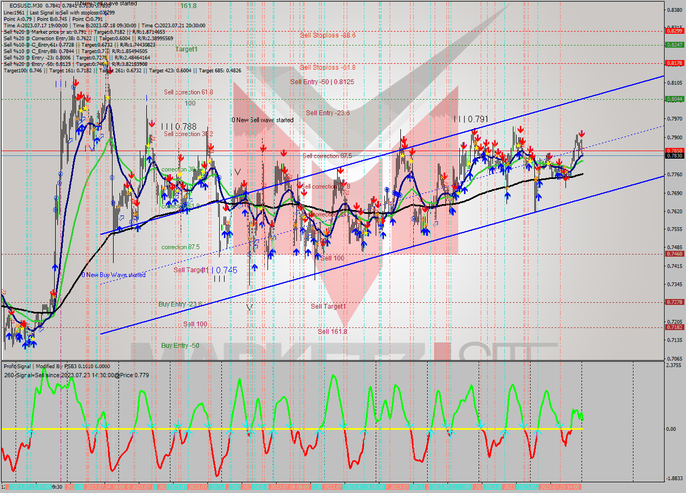Click the Target100 / Target 161 summary line
This screenshot has height=493, width=686.
click(x=122, y=70)
